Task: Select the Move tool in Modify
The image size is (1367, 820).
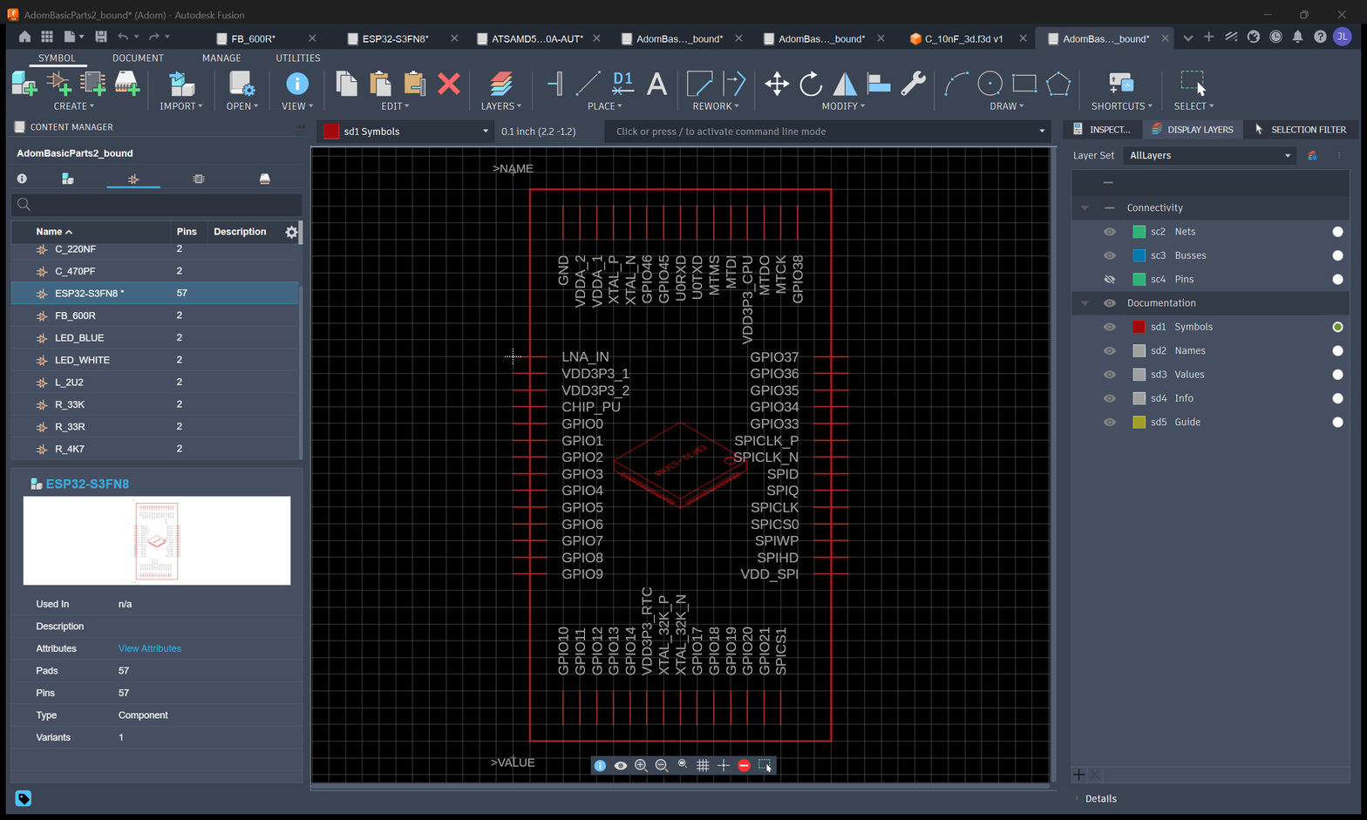Action: click(x=777, y=84)
